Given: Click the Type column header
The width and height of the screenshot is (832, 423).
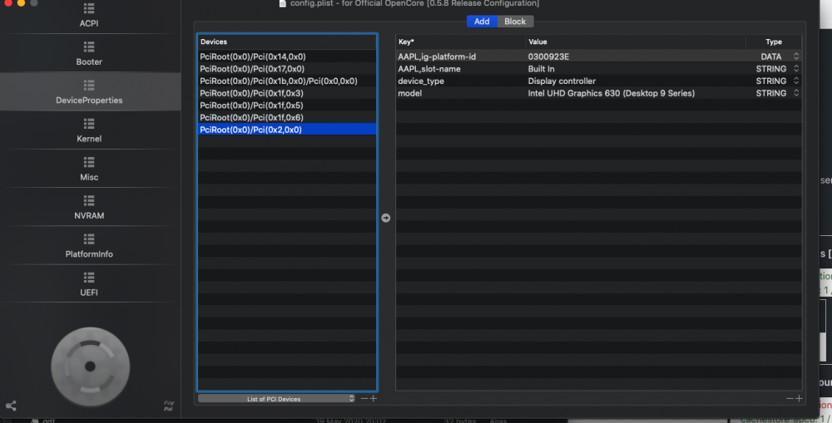Looking at the screenshot, I should (x=774, y=42).
